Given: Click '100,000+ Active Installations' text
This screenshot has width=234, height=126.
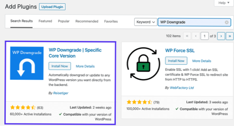Looking at the screenshot, I should [x=148, y=109].
